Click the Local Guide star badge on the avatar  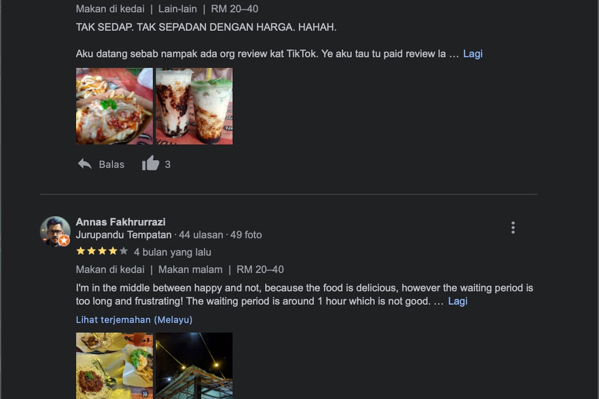[x=64, y=241]
